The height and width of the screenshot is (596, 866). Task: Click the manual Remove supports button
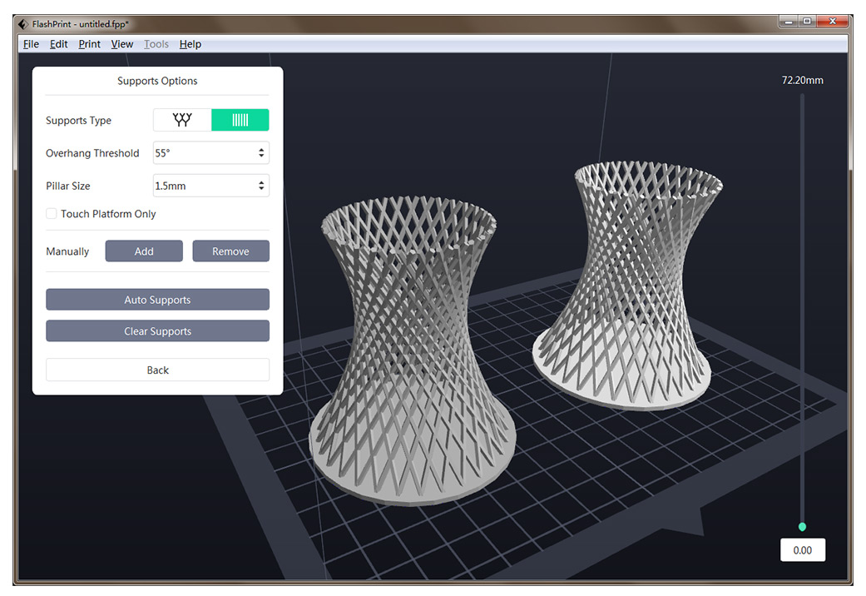pyautogui.click(x=231, y=251)
